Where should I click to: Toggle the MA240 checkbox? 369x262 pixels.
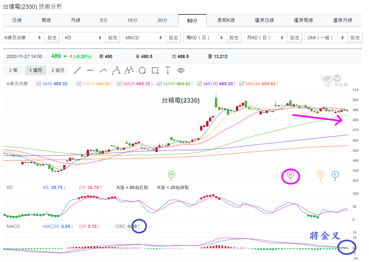[242, 84]
